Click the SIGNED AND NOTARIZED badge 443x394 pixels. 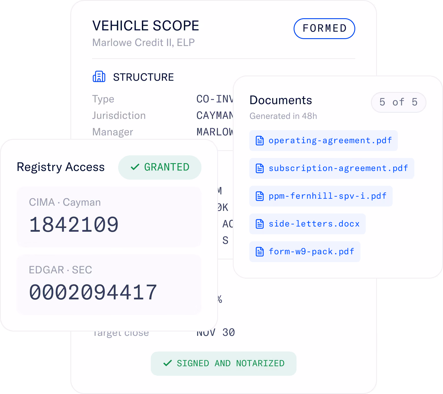224,363
